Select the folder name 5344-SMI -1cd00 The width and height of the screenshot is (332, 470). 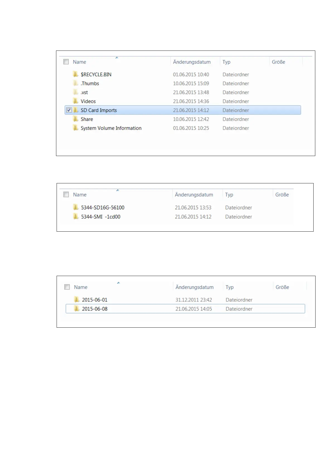tap(101, 217)
